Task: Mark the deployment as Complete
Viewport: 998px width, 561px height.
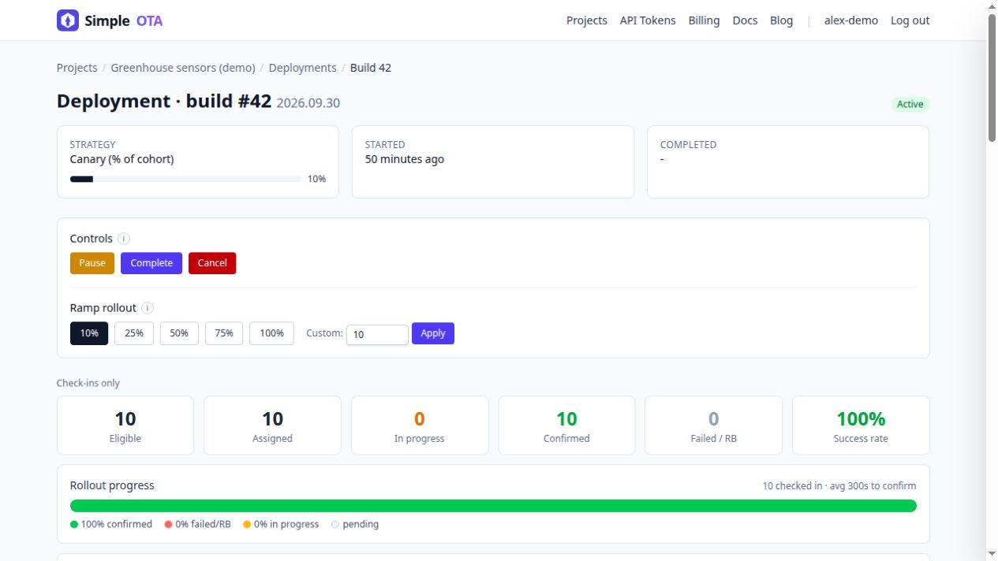Action: pyautogui.click(x=151, y=263)
